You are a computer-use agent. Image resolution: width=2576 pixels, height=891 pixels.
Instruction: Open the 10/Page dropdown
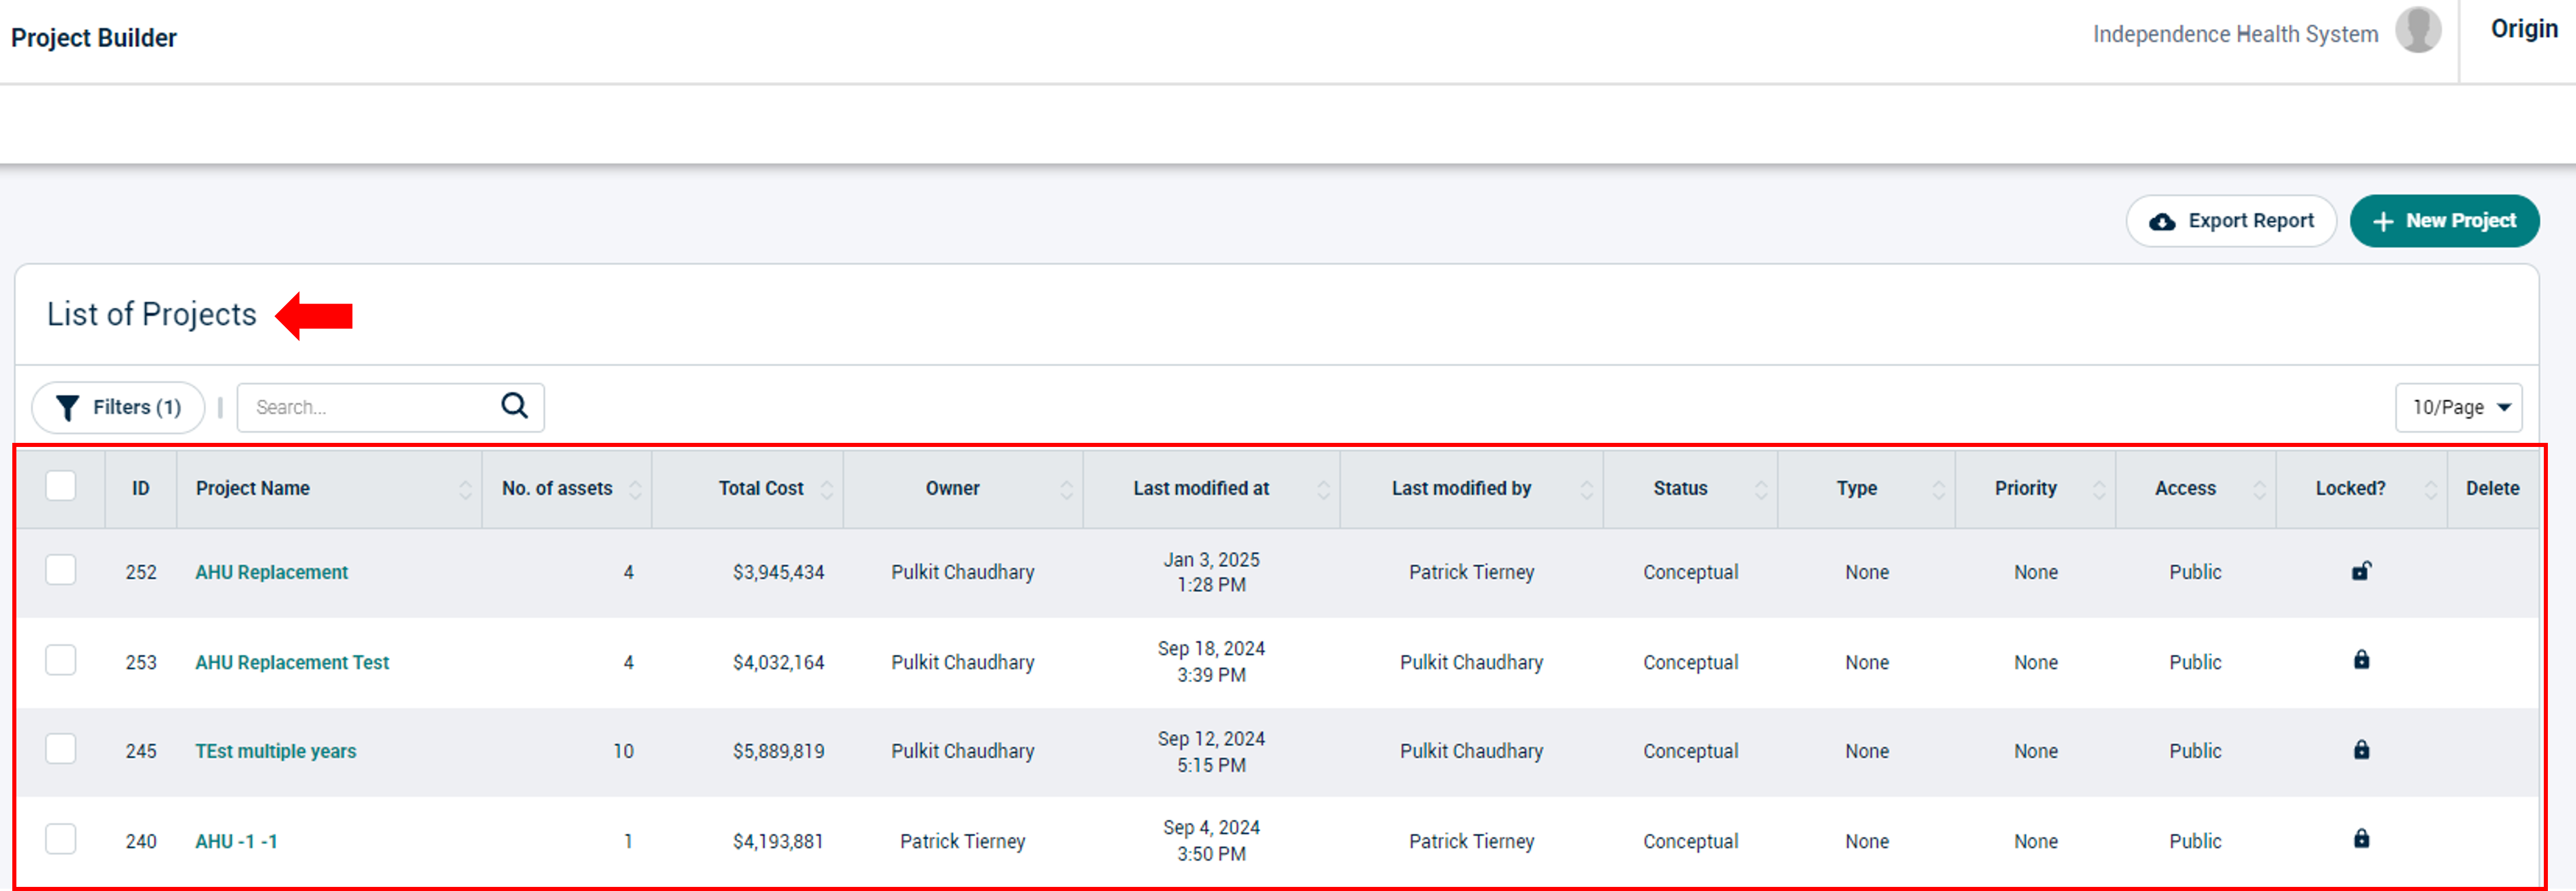coord(2458,408)
